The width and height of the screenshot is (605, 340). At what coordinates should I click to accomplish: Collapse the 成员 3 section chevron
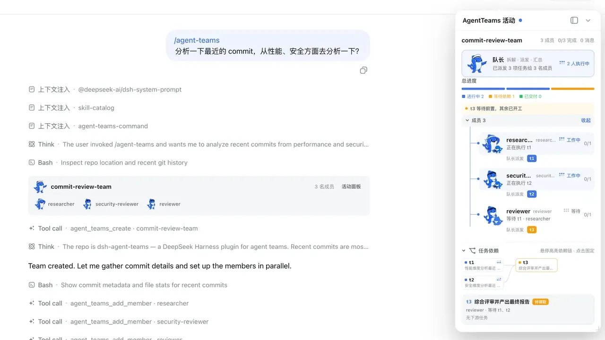(x=467, y=120)
